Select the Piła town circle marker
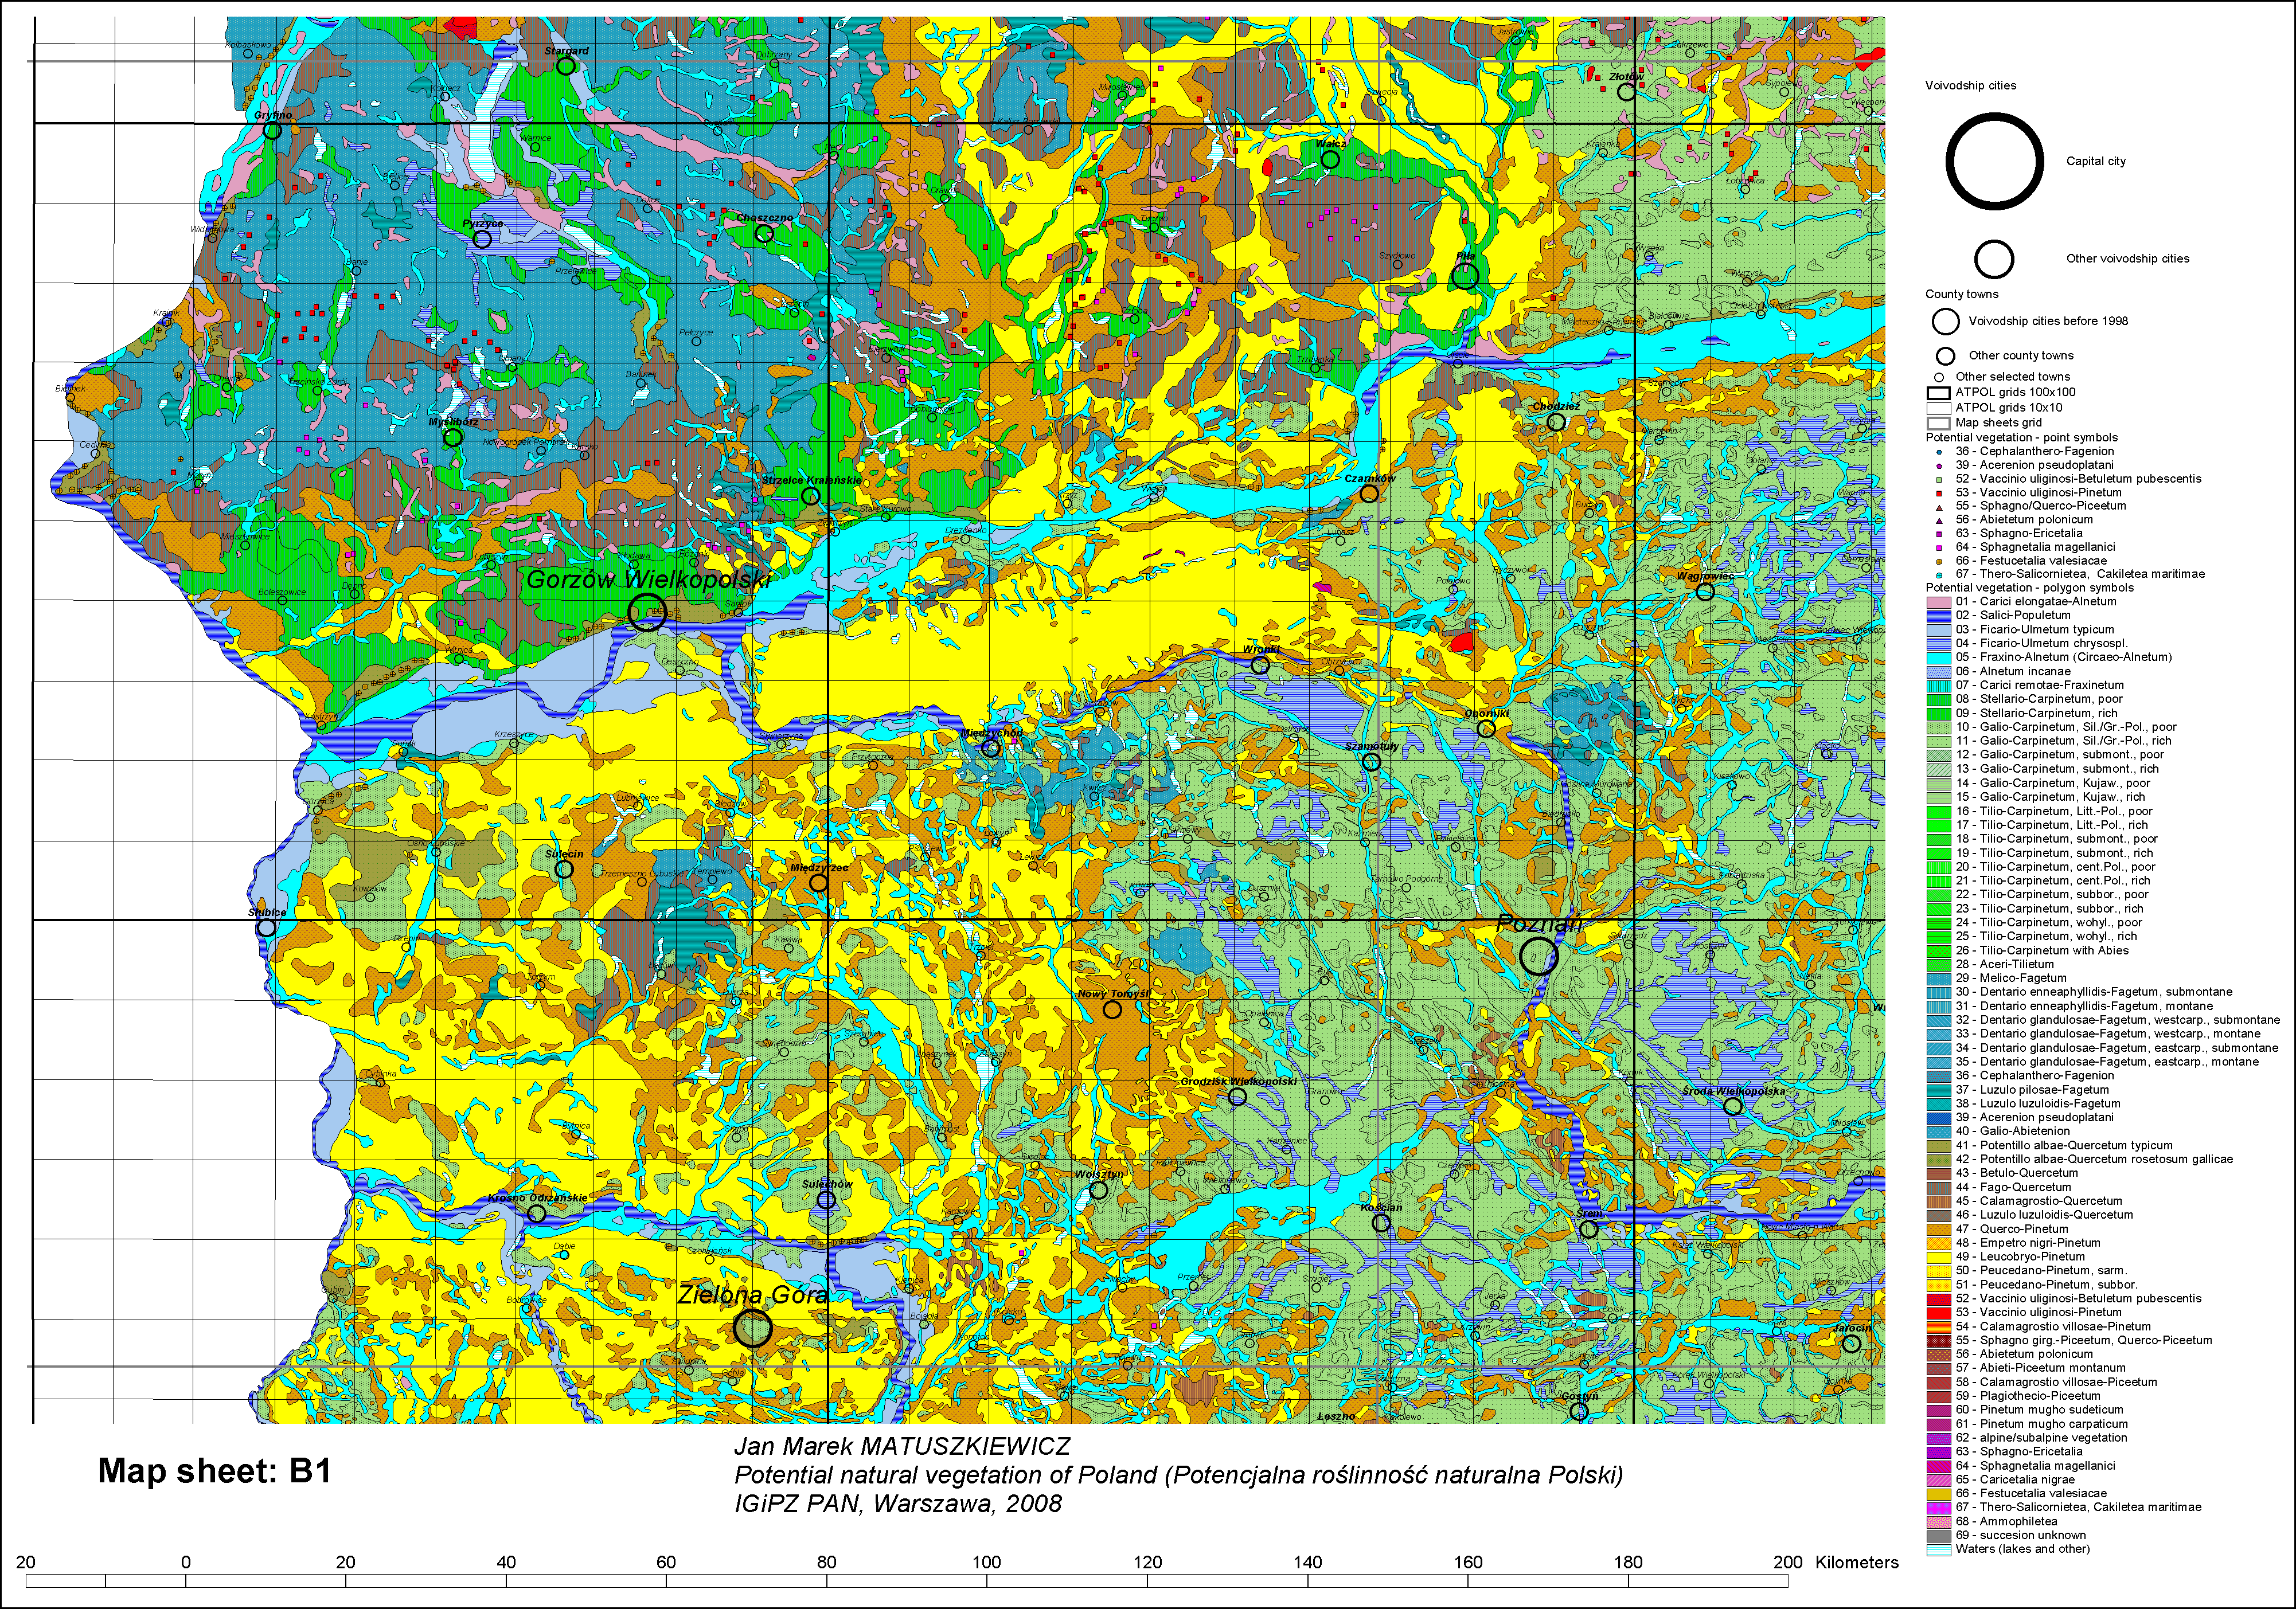Viewport: 2296px width, 1609px height. 1465,276
